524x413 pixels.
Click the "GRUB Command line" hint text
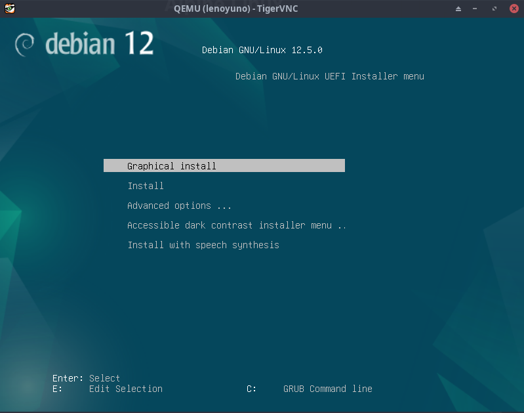327,389
